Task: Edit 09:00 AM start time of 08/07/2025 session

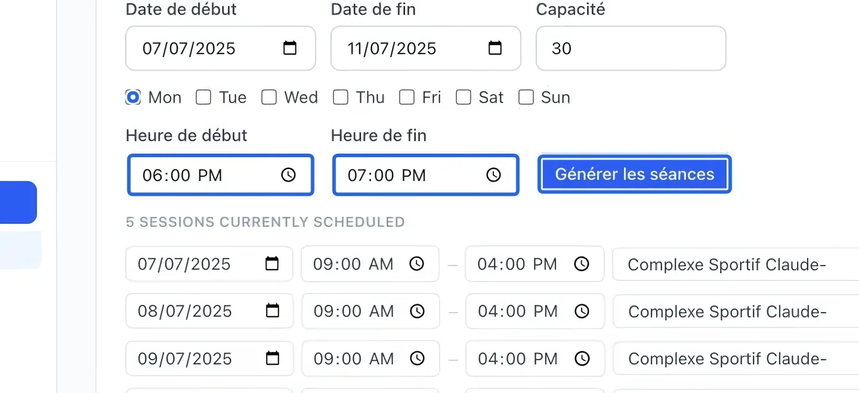Action: click(370, 311)
